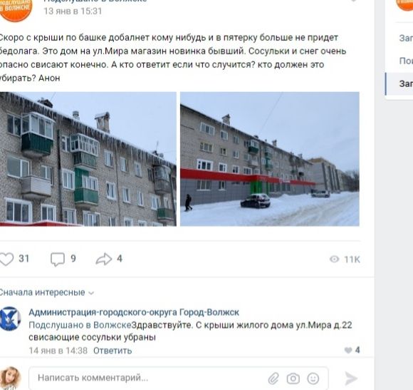Send comment with paper plane icon
This screenshot has height=390, width=413.
click(x=351, y=379)
